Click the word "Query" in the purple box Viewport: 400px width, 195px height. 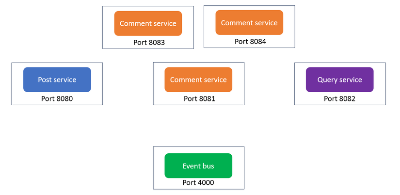pos(327,80)
